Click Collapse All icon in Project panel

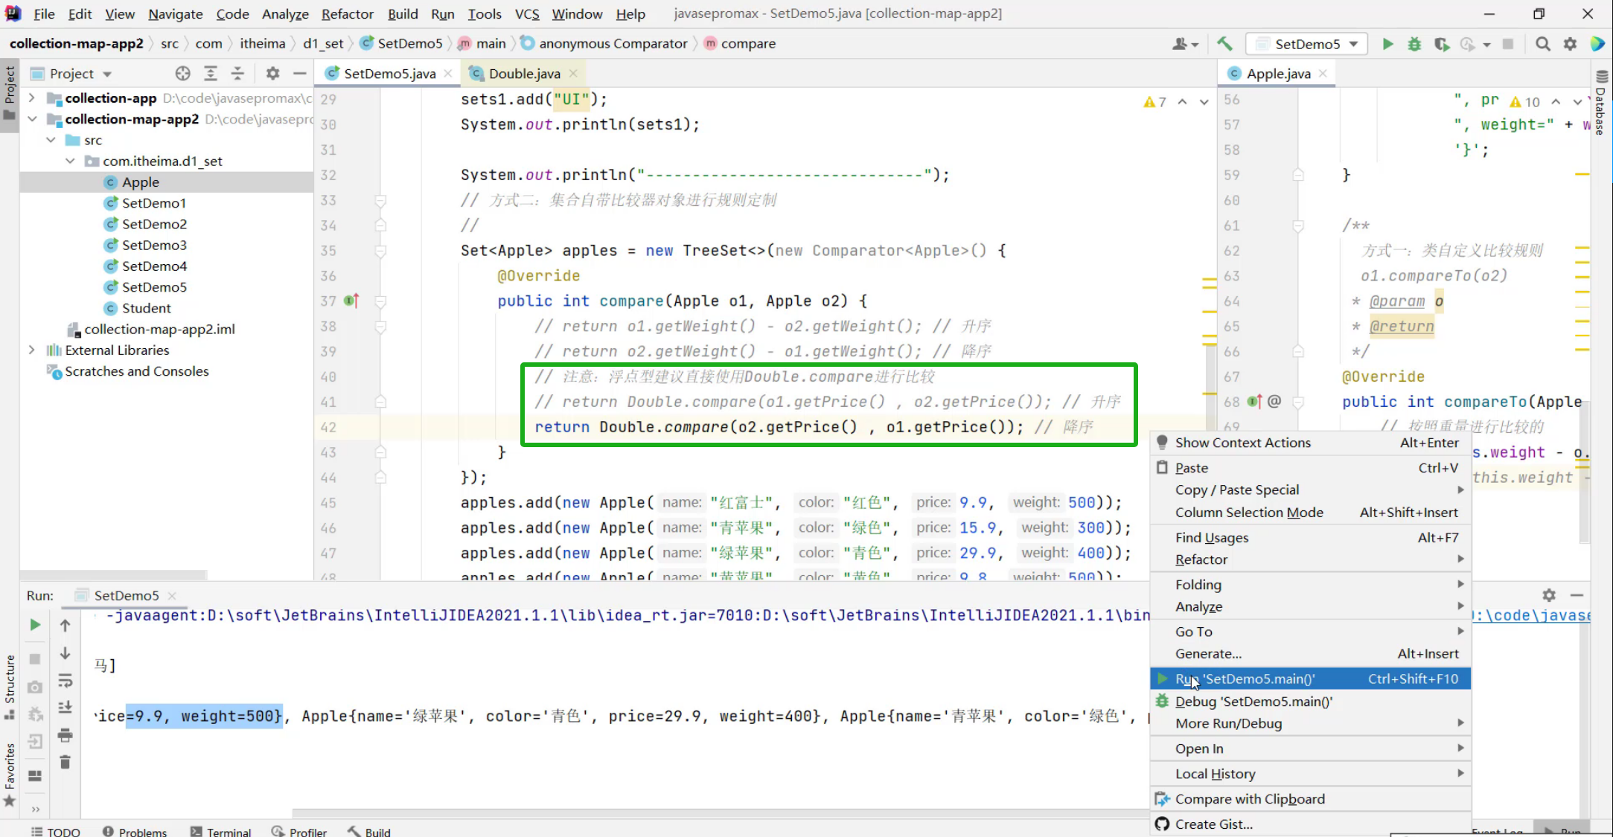[x=237, y=74]
